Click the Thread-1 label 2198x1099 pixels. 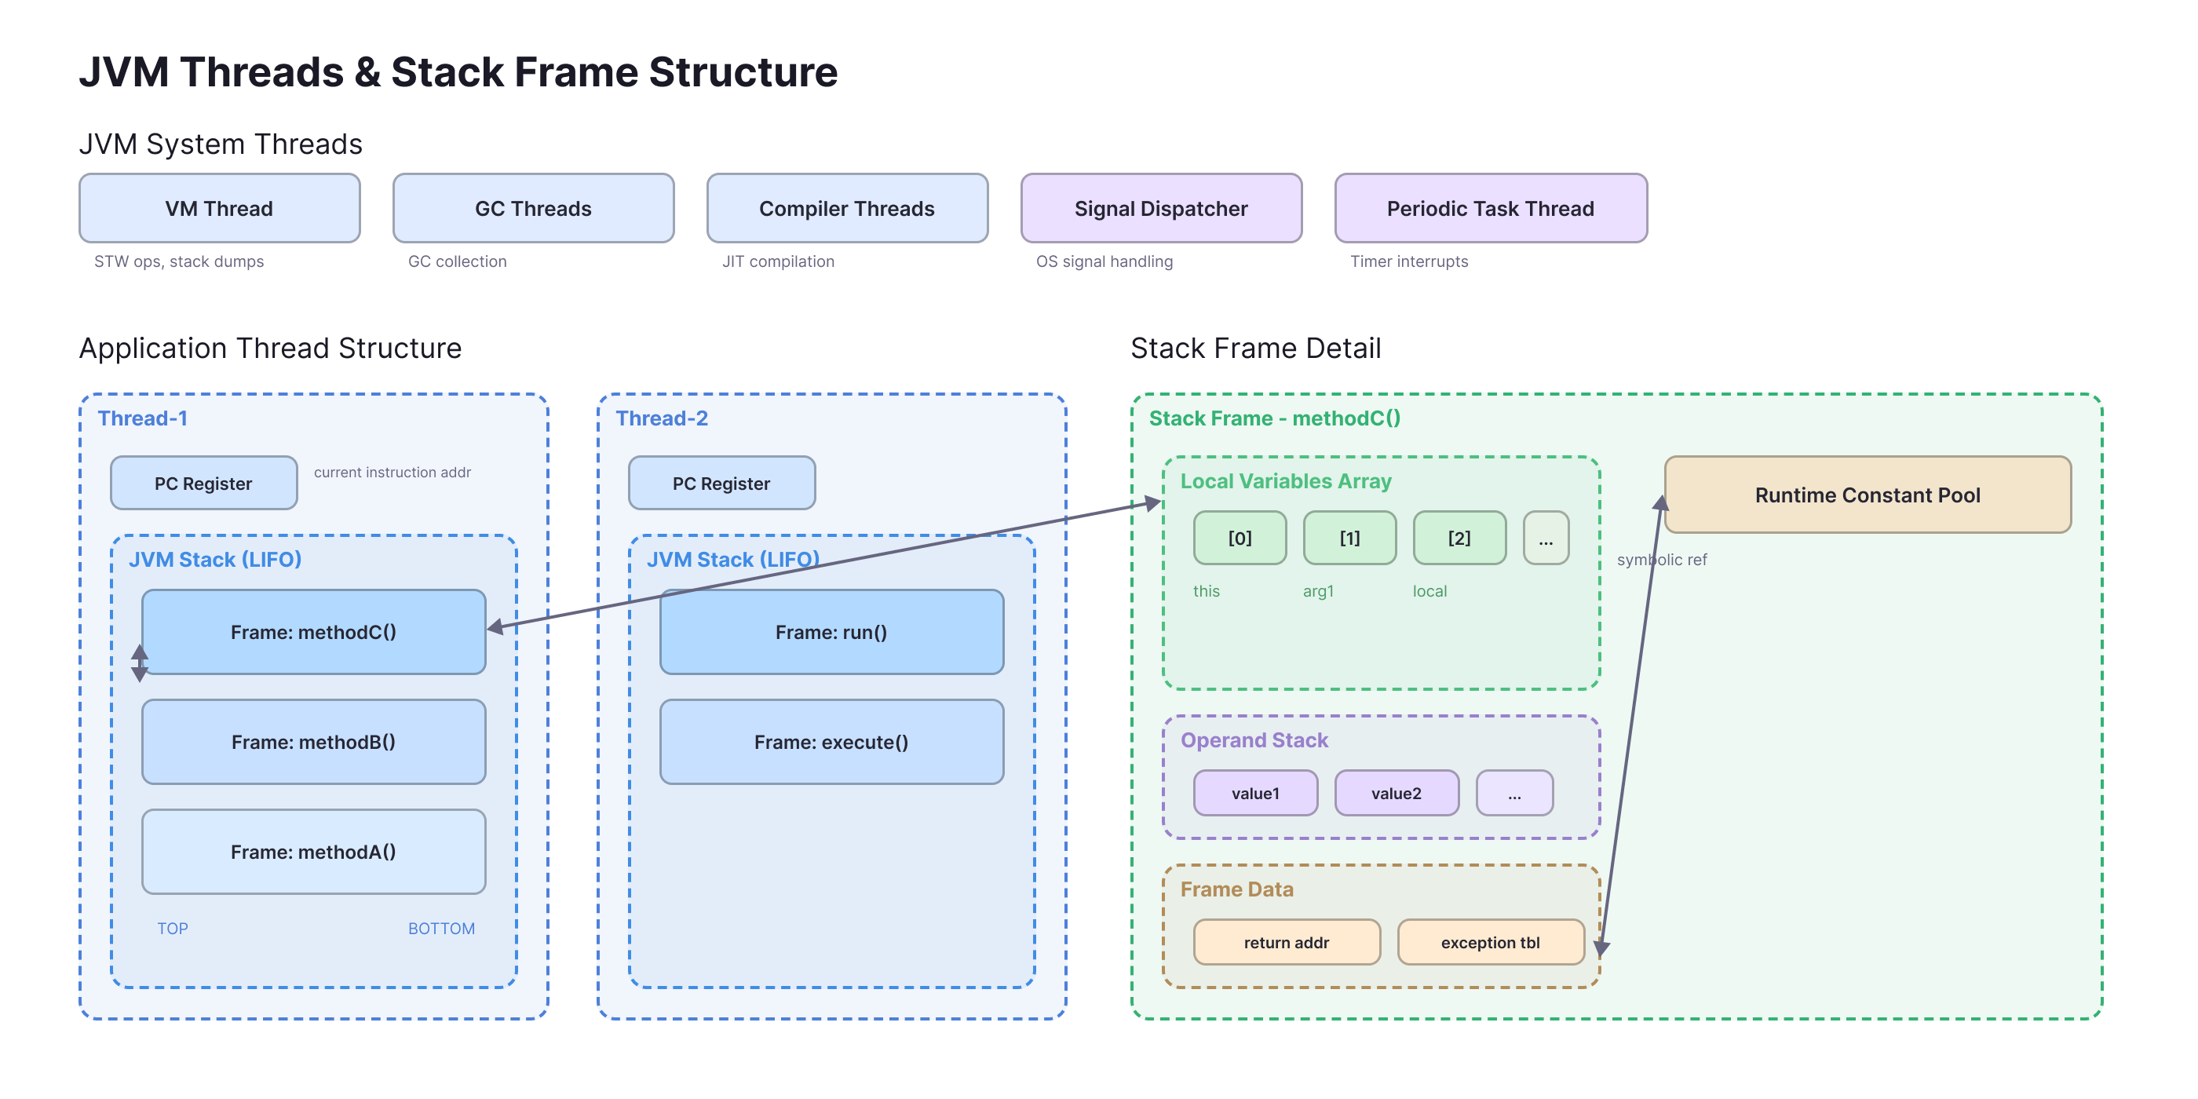click(143, 418)
